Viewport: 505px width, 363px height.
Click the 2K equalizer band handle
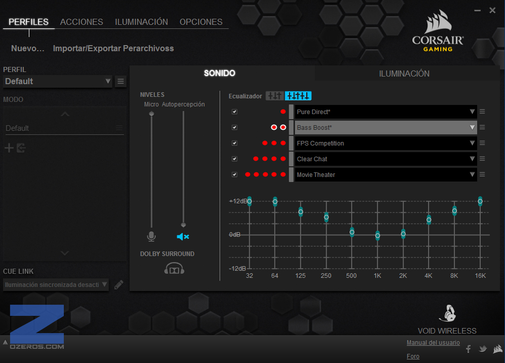point(403,234)
